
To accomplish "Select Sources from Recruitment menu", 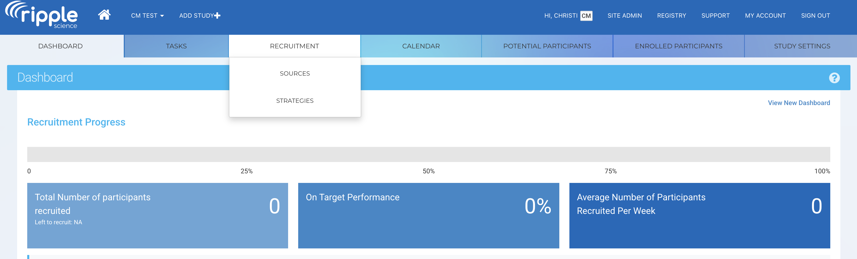I will [x=295, y=74].
